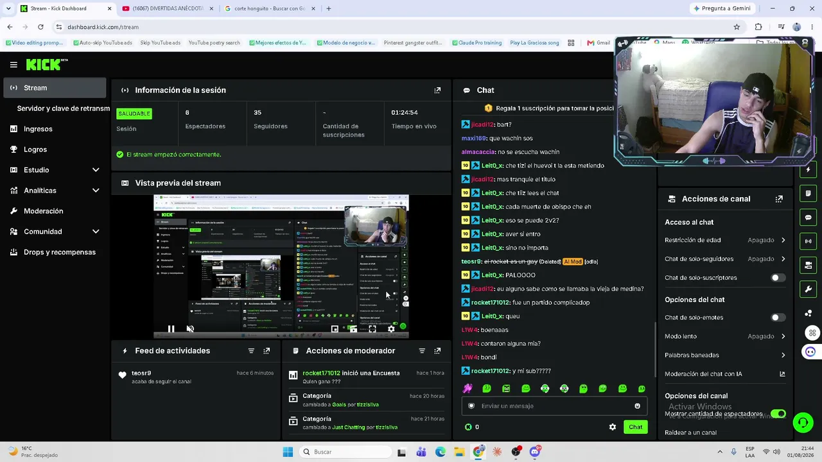The height and width of the screenshot is (462, 822).
Task: Open the emote picker smiley in the message box
Action: (637, 406)
